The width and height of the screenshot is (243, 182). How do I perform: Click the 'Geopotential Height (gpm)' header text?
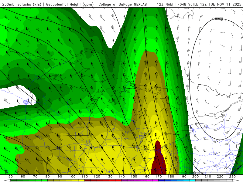pyautogui.click(x=70, y=5)
